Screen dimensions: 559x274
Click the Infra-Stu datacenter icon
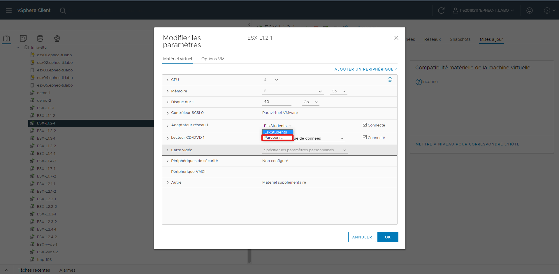pos(26,47)
